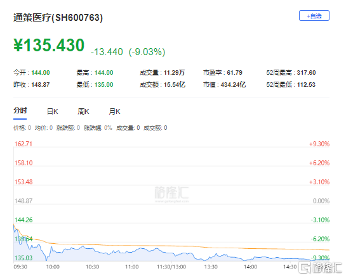Click the 11:30/13:00 time axis label
This screenshot has height=278, width=346.
point(171,267)
